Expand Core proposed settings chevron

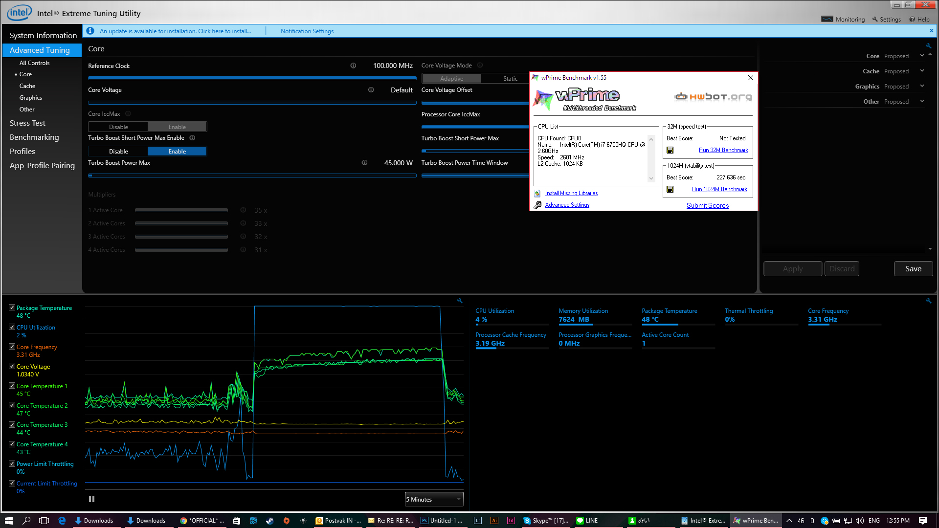[x=922, y=56]
